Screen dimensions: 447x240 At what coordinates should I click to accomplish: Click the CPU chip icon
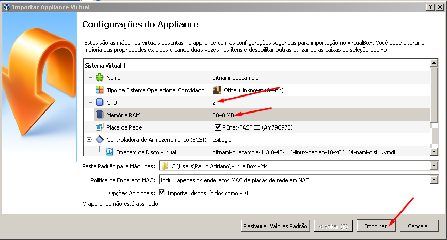(100, 103)
